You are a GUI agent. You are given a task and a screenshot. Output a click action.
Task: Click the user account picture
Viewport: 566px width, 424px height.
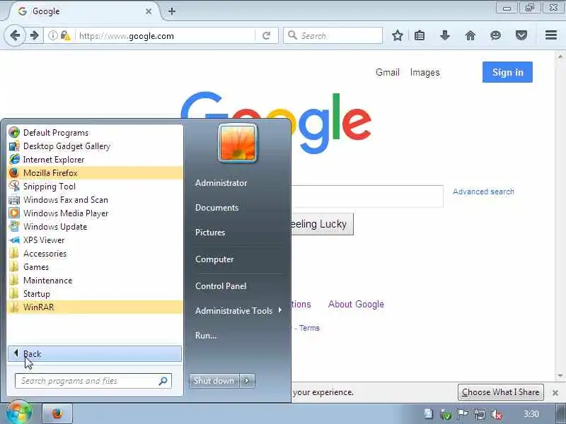click(x=238, y=143)
